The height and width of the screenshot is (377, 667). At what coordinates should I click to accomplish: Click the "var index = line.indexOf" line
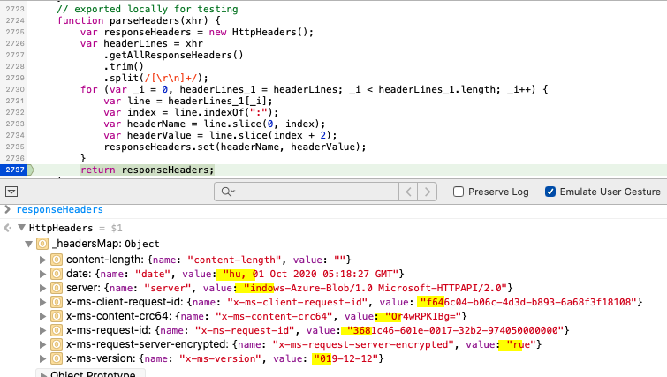191,112
